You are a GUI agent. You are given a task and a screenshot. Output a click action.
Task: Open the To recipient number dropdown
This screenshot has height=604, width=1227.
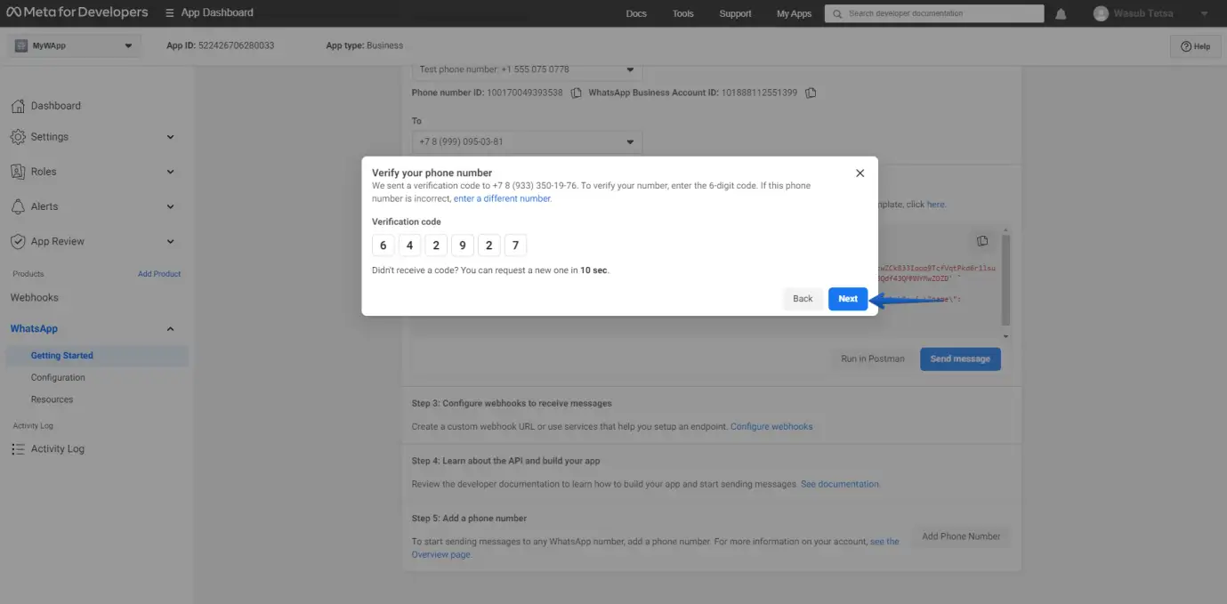click(527, 141)
